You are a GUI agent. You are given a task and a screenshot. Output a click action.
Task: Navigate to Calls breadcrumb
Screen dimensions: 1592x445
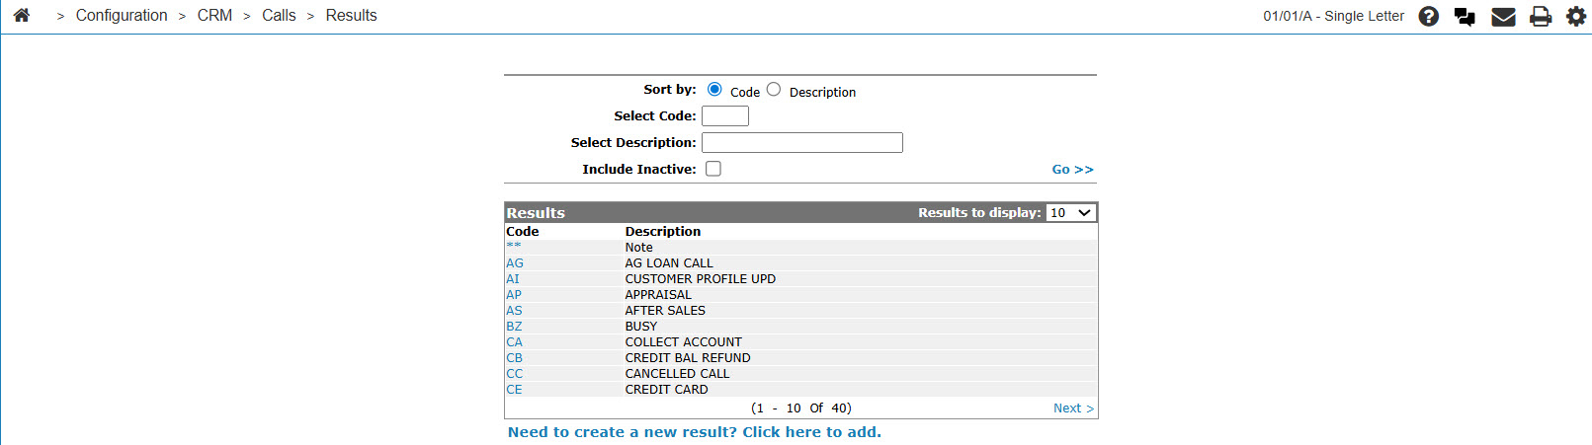279,16
